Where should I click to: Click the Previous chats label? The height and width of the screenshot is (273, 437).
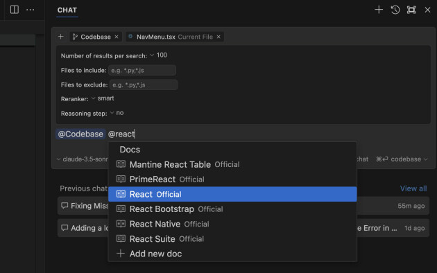[84, 188]
